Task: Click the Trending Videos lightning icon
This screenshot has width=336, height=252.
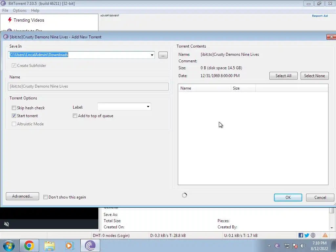Action: tap(10, 20)
